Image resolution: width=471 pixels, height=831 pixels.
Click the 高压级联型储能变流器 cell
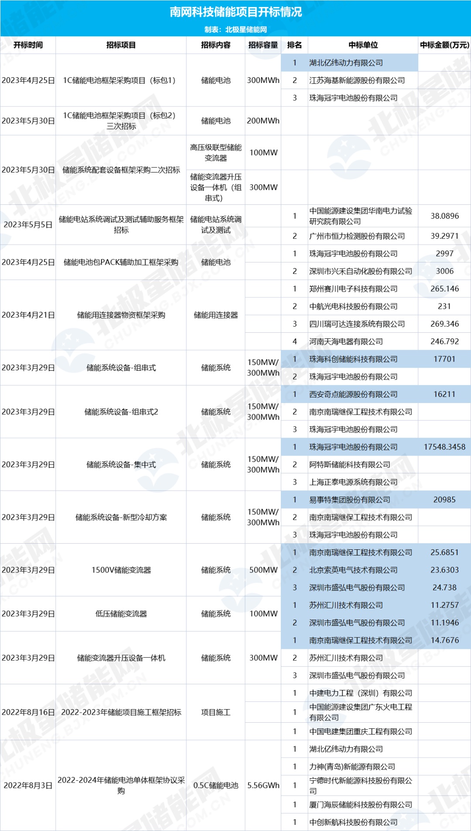[x=215, y=153]
